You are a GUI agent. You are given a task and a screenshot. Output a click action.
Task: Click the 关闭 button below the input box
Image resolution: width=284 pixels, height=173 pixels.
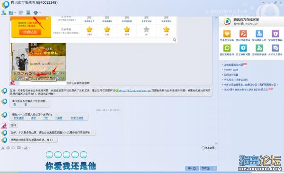coord(192,168)
